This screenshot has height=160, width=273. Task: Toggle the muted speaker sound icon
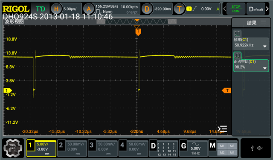260,148
